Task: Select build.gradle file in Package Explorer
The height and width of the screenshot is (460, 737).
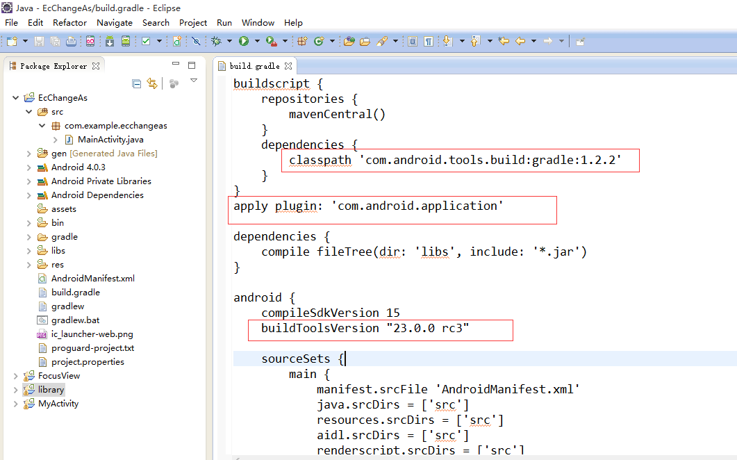Action: (75, 292)
